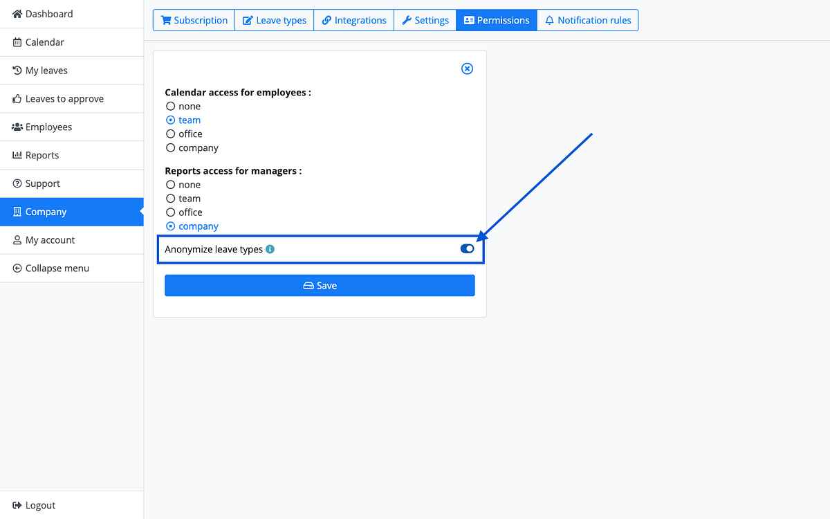Click the Reports chart icon
This screenshot has height=519, width=830.
pyautogui.click(x=17, y=156)
